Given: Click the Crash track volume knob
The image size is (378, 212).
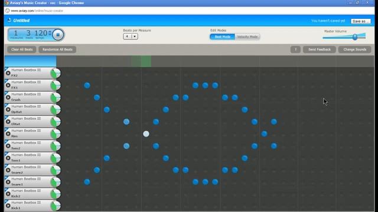Looking at the screenshot, I should click(x=56, y=97).
